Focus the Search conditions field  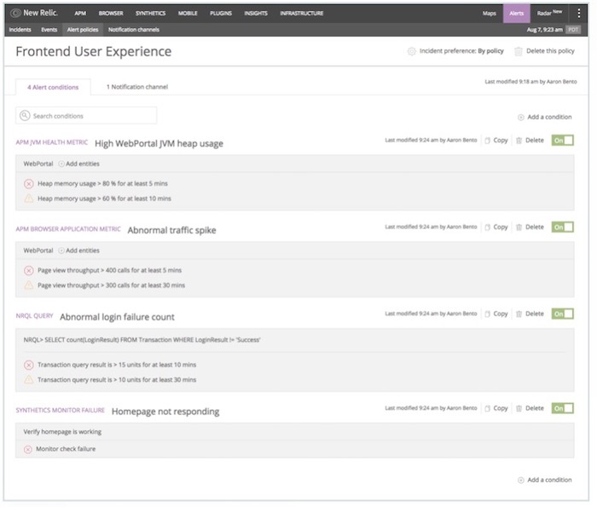click(x=86, y=116)
